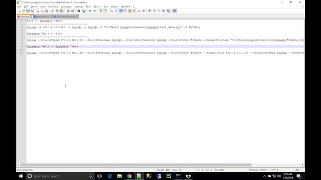Viewport: 321px width, 180px height.
Task: Open the Encoding menu
Action: 53,6
